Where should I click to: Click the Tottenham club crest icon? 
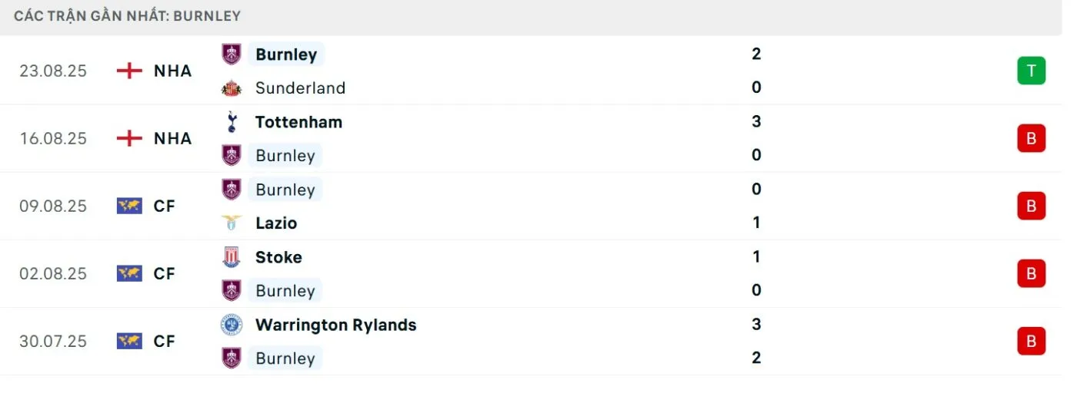point(231,122)
